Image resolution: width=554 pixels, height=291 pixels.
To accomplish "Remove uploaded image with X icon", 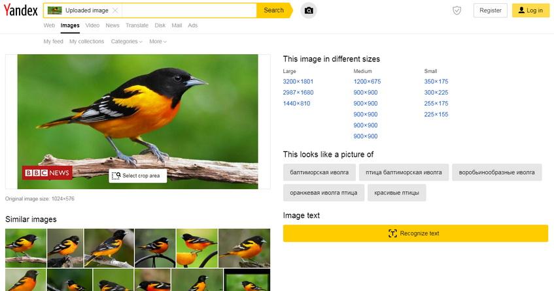I will [116, 10].
